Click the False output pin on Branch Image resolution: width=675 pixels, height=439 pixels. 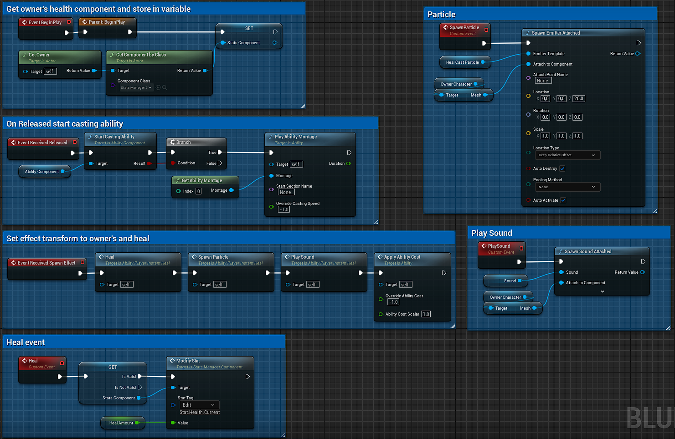[220, 163]
